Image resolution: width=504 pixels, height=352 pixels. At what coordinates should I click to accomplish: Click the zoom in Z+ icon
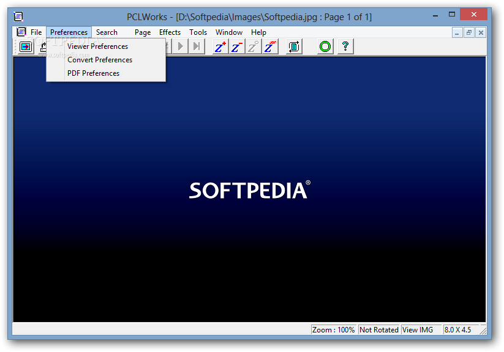click(x=220, y=47)
